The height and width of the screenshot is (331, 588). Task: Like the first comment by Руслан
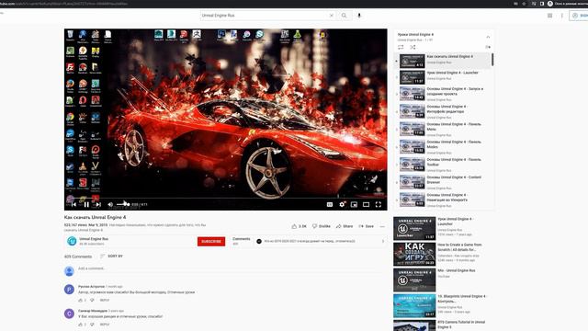pos(80,301)
